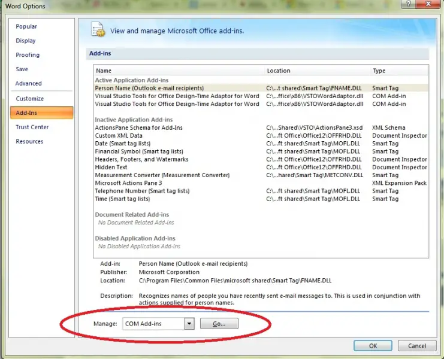Viewport: 444px width, 359px height.
Task: Sort add-ins by Name column header
Action: (x=179, y=71)
